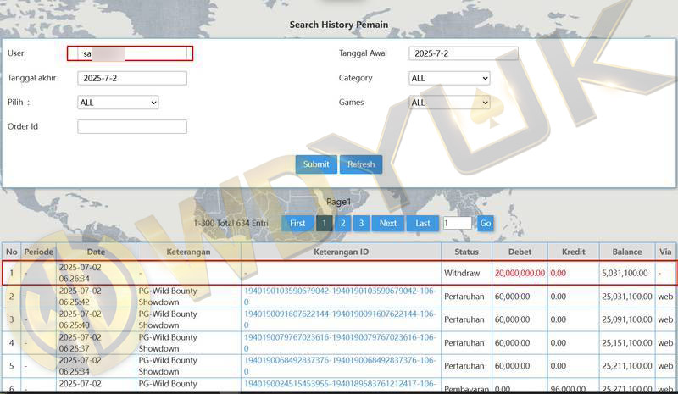Click the Via column header
678x394 pixels.
point(665,252)
